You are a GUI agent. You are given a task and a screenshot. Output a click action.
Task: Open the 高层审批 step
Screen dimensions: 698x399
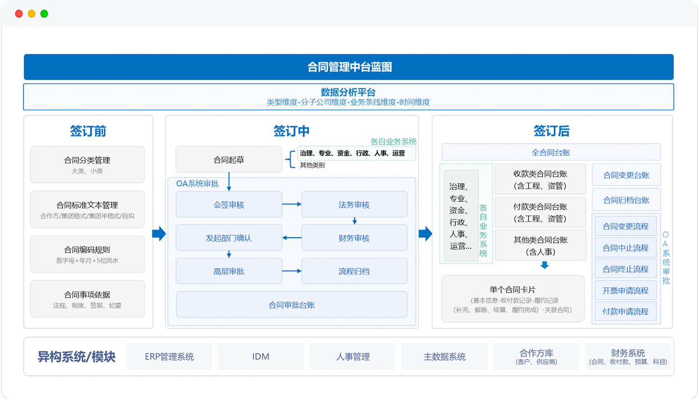pyautogui.click(x=229, y=271)
